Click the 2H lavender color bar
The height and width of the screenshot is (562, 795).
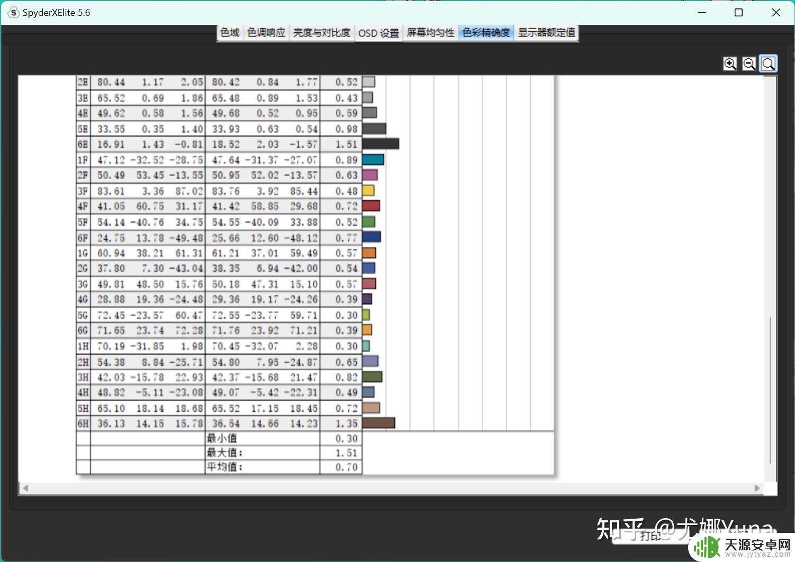point(370,362)
